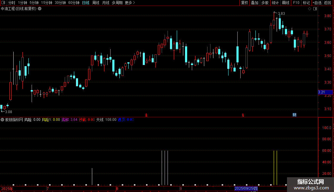Click the month 9 label on time axis
334x192 pixels.
pos(181,188)
